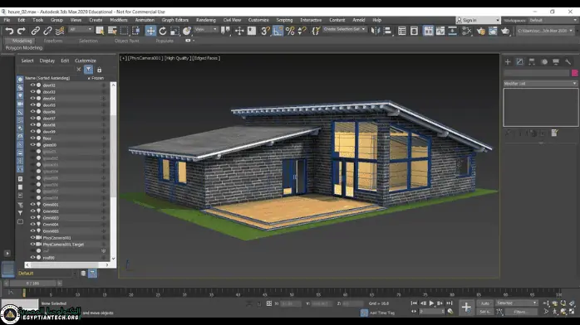Go to the start frame

[414, 303]
